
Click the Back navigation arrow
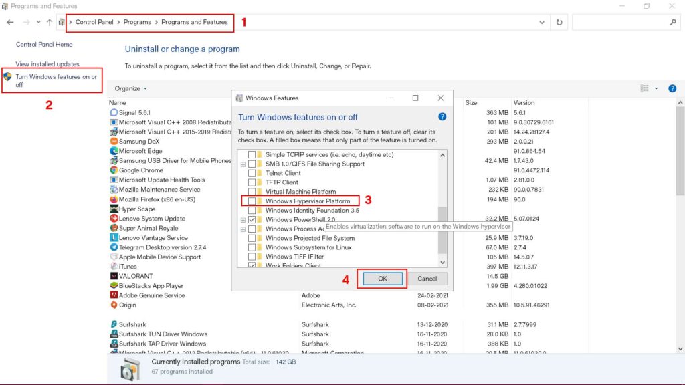pyautogui.click(x=10, y=22)
